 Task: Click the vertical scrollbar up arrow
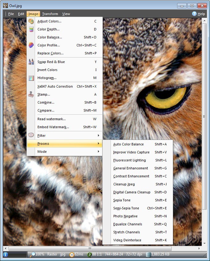(204, 21)
